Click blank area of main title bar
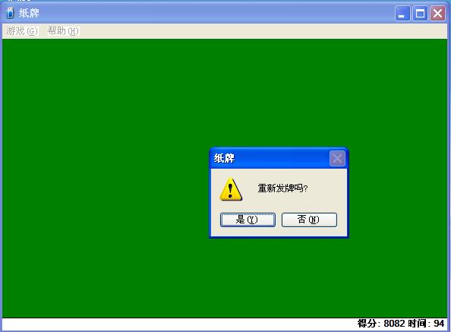Screen dimensions: 451x332 pos(216,13)
